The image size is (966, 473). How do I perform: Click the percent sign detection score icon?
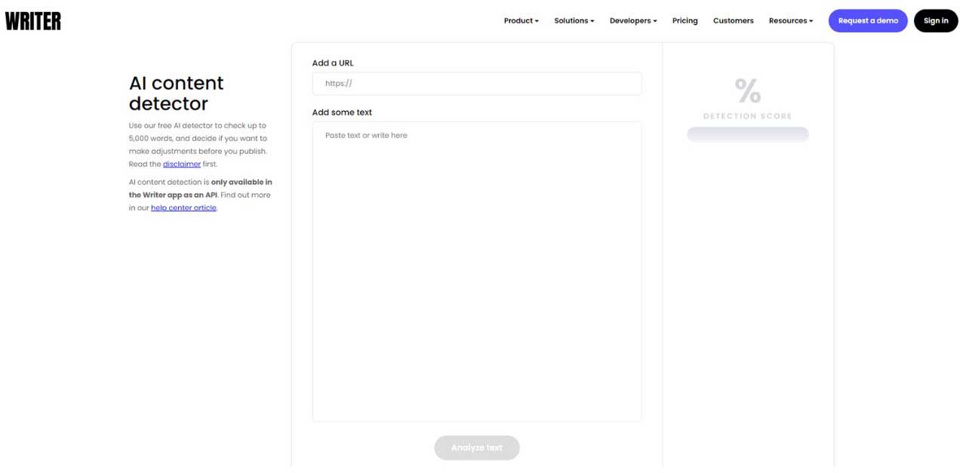click(x=747, y=90)
